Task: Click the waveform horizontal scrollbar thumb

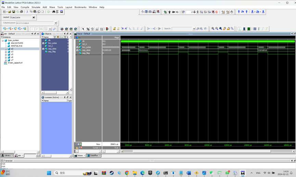Action: tap(202, 151)
